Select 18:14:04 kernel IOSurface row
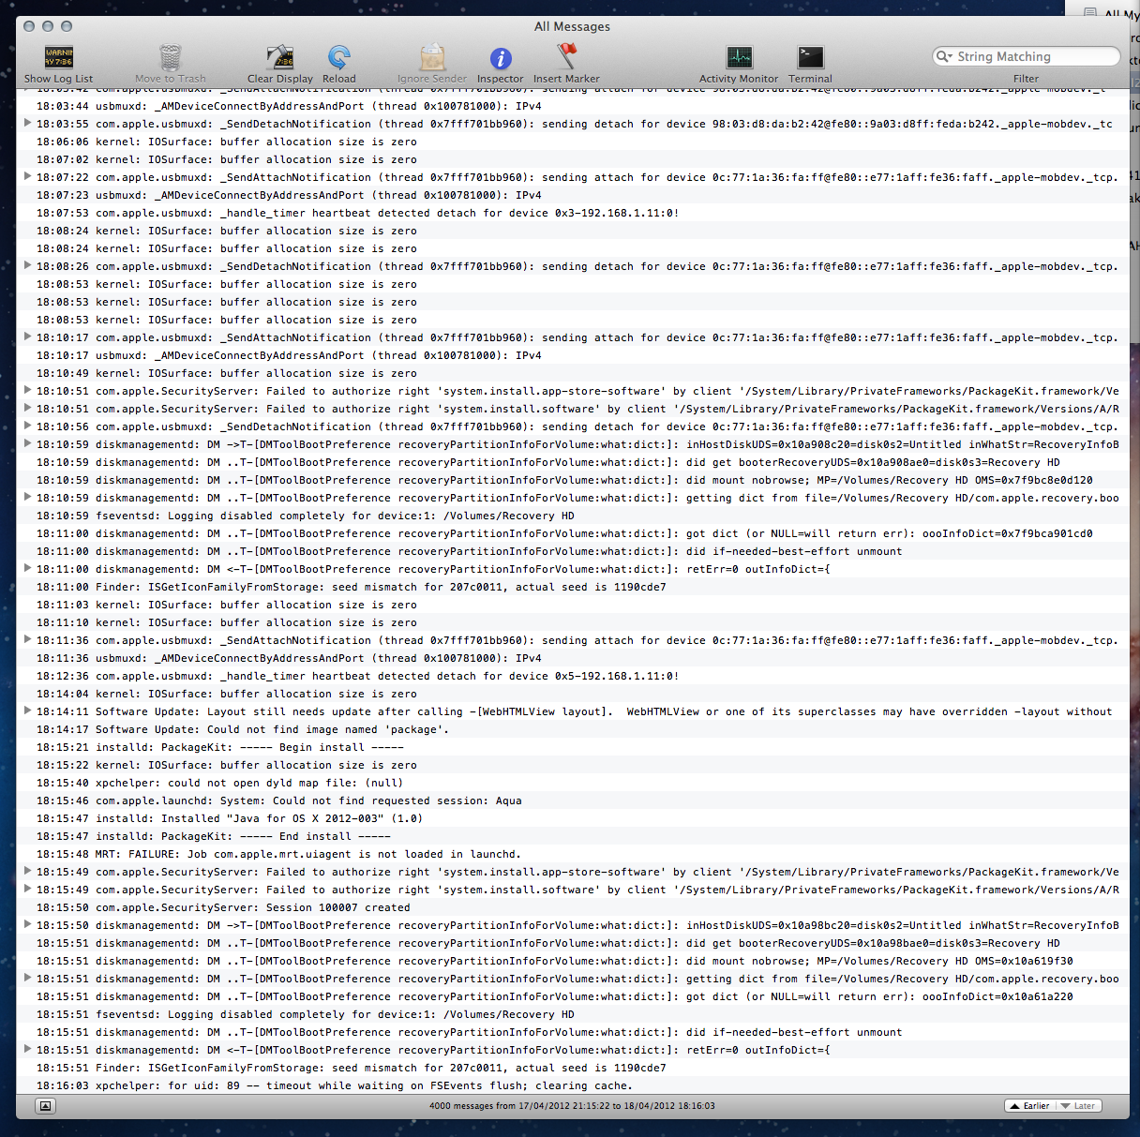The image size is (1140, 1137). [x=573, y=694]
